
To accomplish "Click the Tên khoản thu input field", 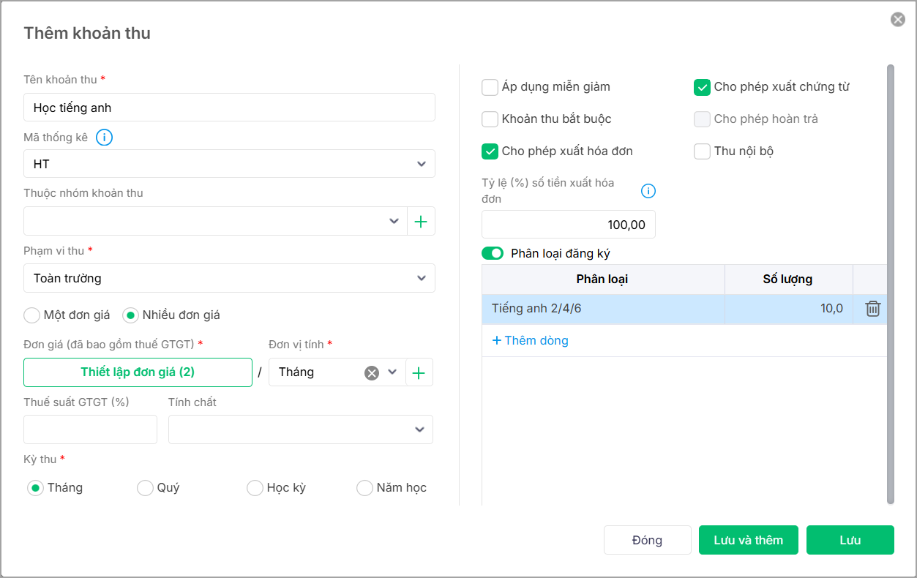I will point(229,108).
